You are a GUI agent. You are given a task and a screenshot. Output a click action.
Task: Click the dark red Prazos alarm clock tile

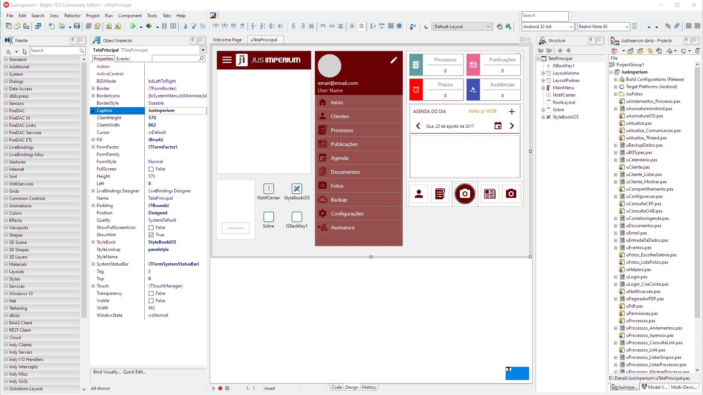[x=416, y=90]
